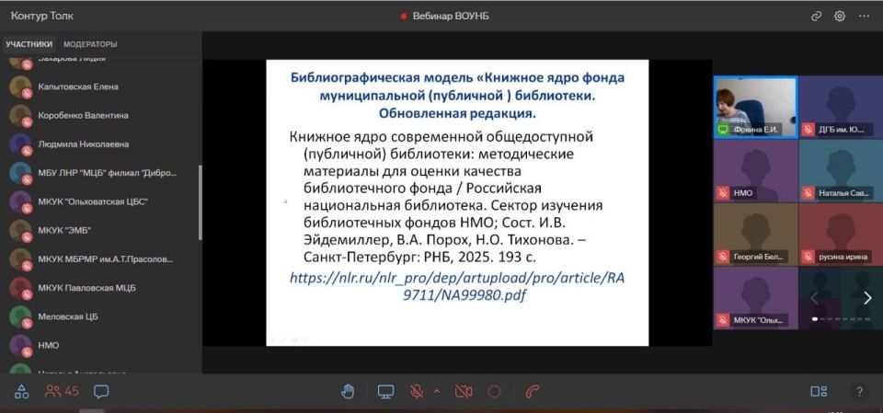Copy the meeting link with the chain icon
This screenshot has width=883, height=413.
(x=816, y=17)
